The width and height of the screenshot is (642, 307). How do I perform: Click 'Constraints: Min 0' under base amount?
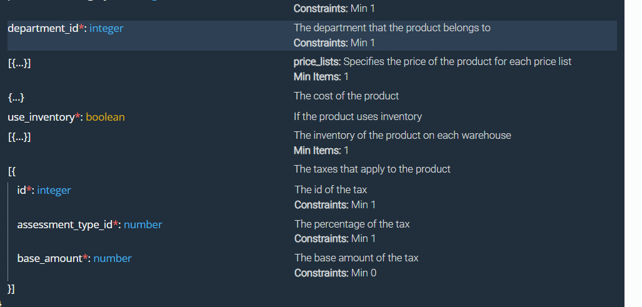(335, 273)
